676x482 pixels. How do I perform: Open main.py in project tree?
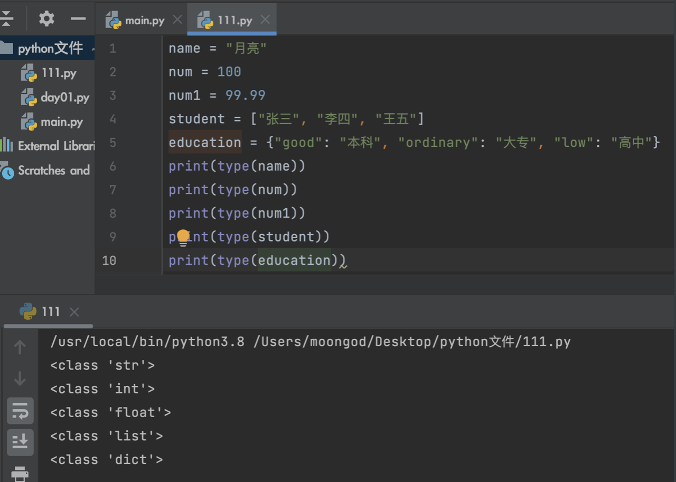(x=52, y=122)
